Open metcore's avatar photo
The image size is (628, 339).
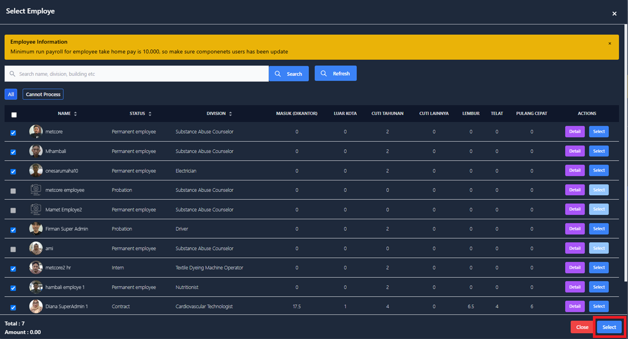click(36, 131)
